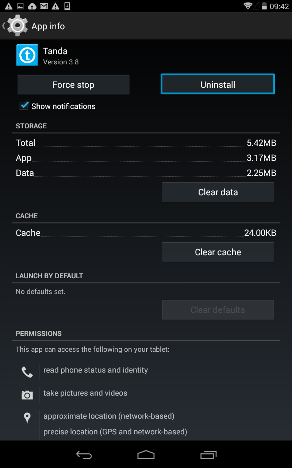Uninstall the Tanda app
Screen dimensions: 292x468
[x=218, y=84]
